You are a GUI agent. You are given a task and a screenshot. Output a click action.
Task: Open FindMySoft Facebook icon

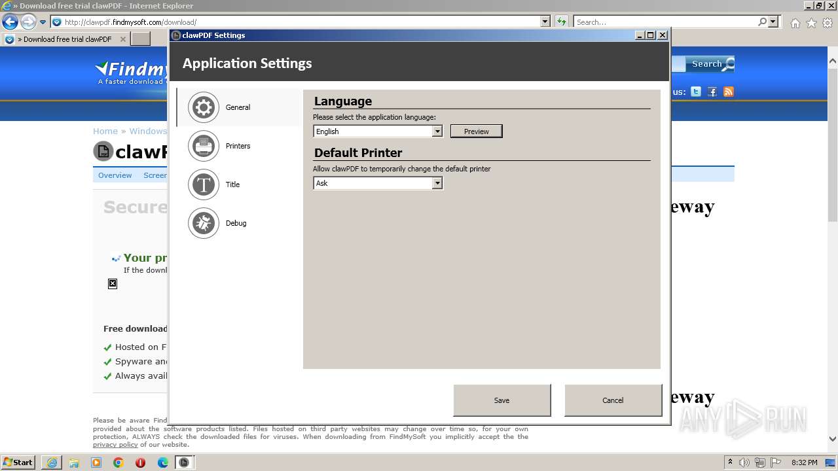712,92
